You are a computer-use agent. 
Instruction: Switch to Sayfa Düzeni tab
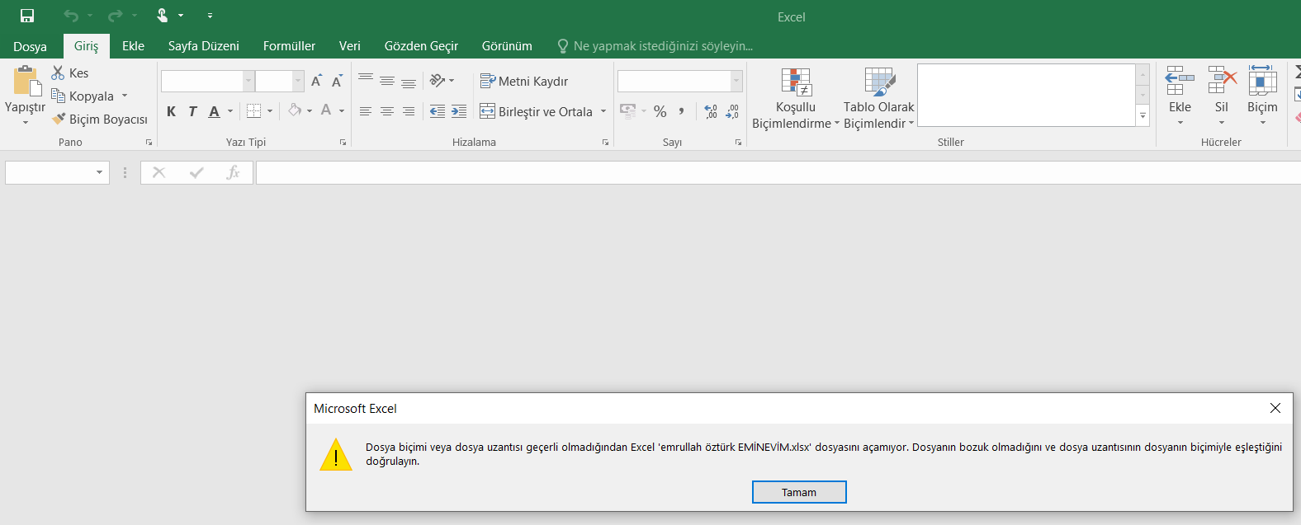click(x=204, y=46)
